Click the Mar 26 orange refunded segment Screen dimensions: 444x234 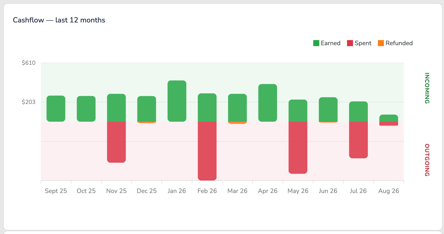pos(237,123)
